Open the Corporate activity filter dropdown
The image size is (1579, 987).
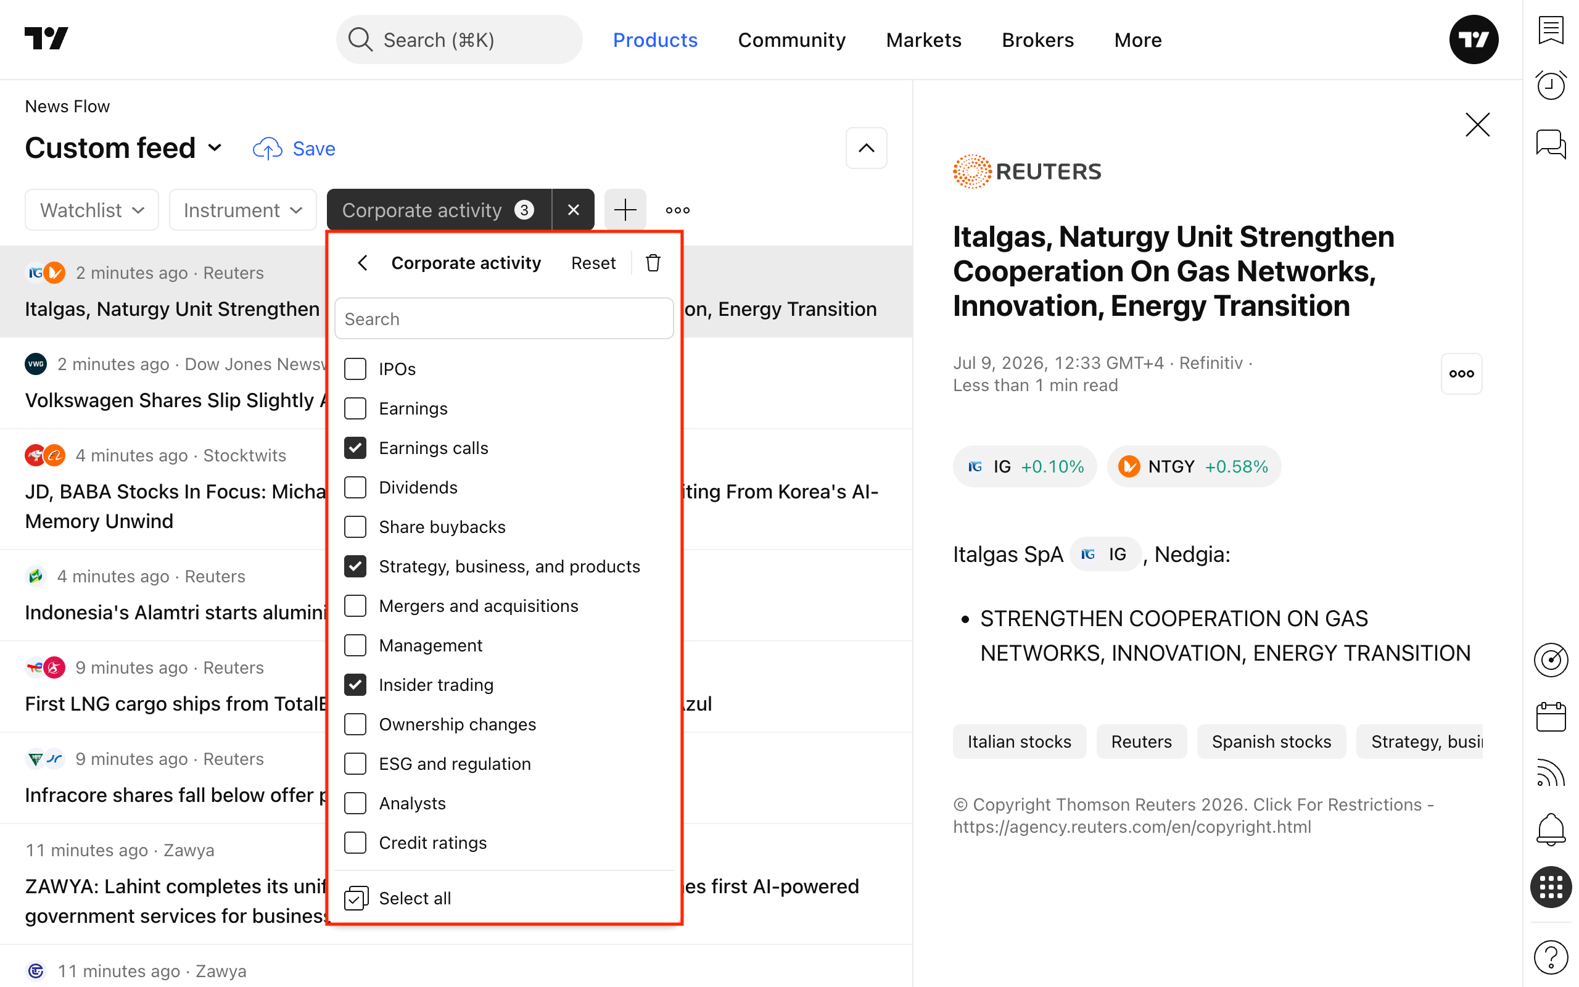[439, 210]
